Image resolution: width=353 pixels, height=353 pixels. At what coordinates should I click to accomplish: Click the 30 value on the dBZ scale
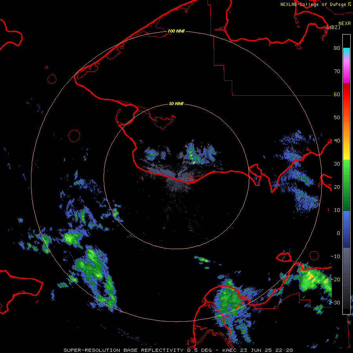coord(337,164)
